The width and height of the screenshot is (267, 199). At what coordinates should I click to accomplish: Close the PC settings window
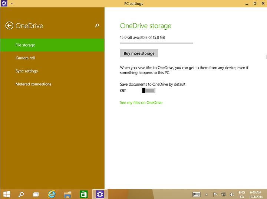click(x=263, y=4)
